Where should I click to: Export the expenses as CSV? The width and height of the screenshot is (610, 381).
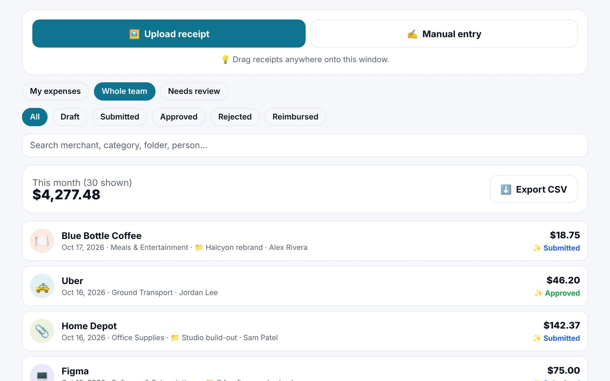point(533,189)
